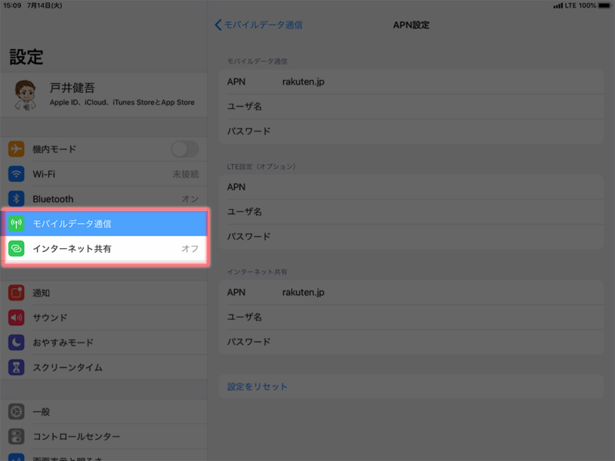Open 通知 settings row
The width and height of the screenshot is (615, 461).
click(x=104, y=293)
